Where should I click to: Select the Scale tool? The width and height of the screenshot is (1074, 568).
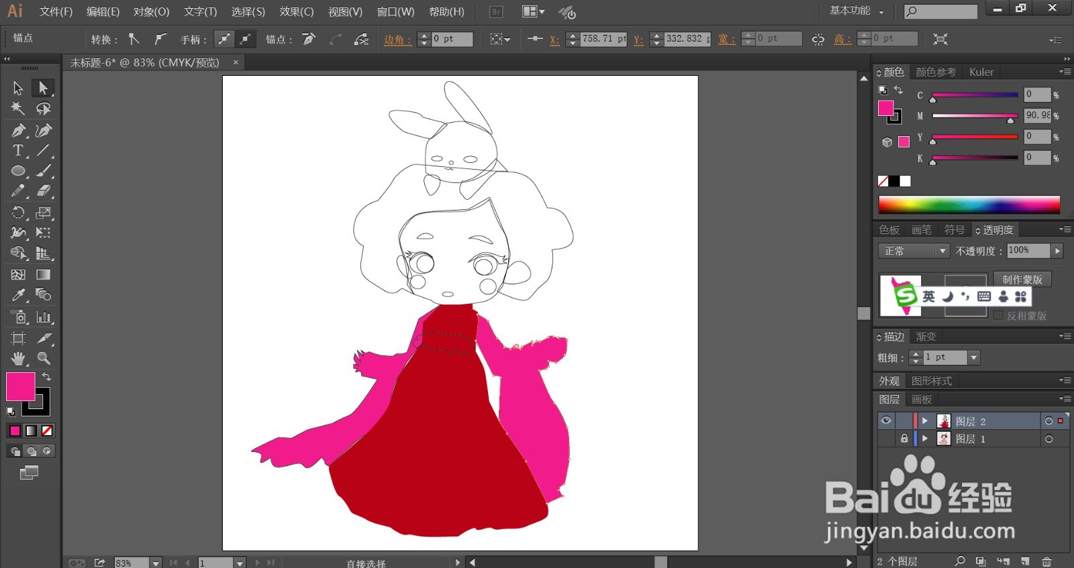(x=43, y=213)
